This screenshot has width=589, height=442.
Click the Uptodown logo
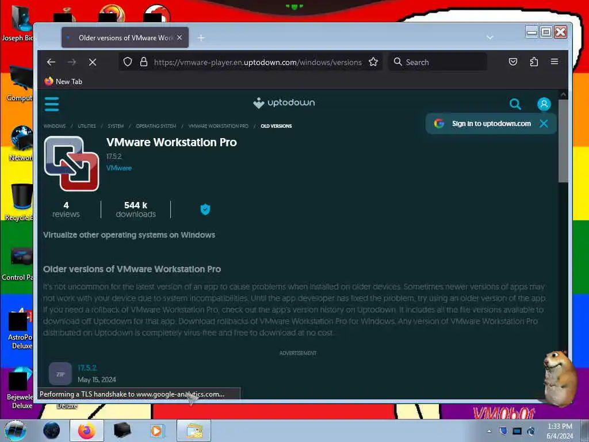[284, 102]
